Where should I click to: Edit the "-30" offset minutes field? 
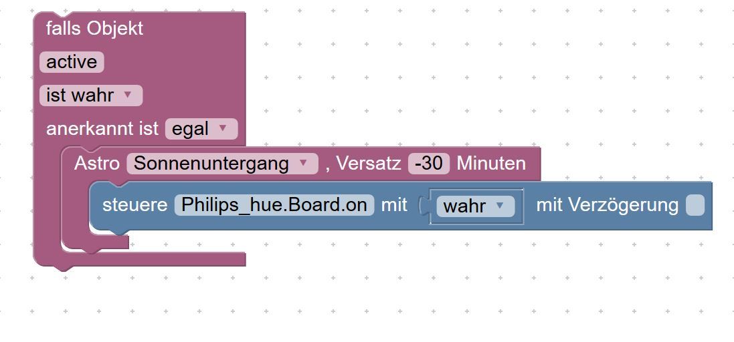[x=429, y=164]
